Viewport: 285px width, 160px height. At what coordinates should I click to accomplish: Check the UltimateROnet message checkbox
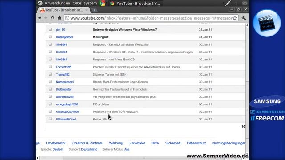(x=50, y=119)
